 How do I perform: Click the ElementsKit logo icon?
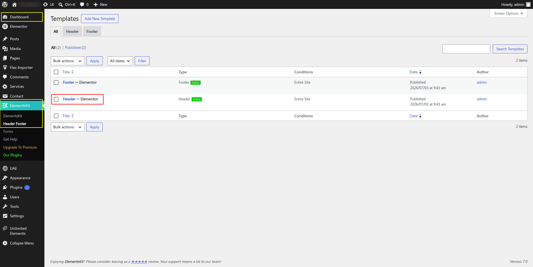[5, 106]
